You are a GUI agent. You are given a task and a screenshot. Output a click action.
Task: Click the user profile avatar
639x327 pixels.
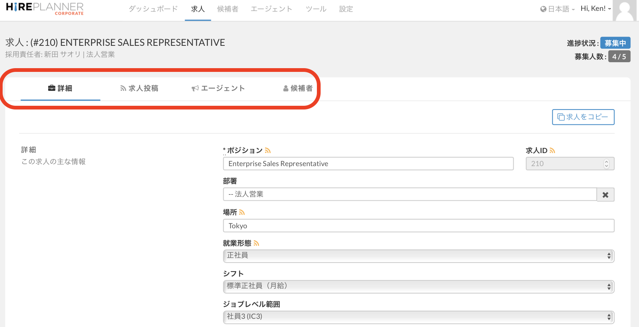point(624,10)
